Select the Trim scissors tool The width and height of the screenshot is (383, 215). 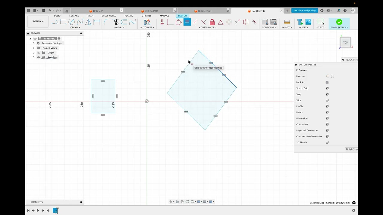click(x=116, y=22)
